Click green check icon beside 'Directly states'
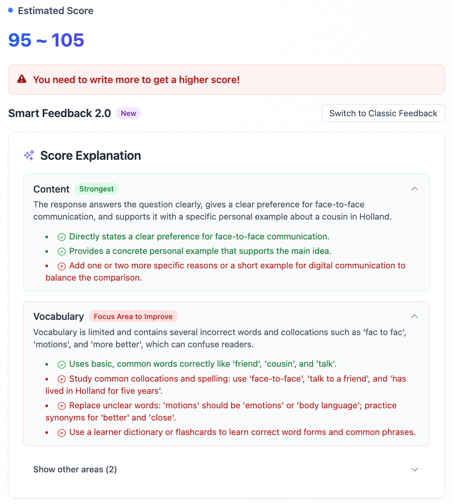 coord(62,237)
